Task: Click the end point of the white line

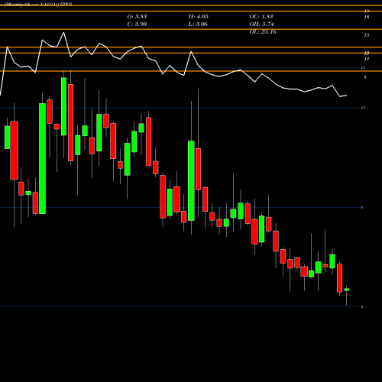Action: click(x=347, y=95)
